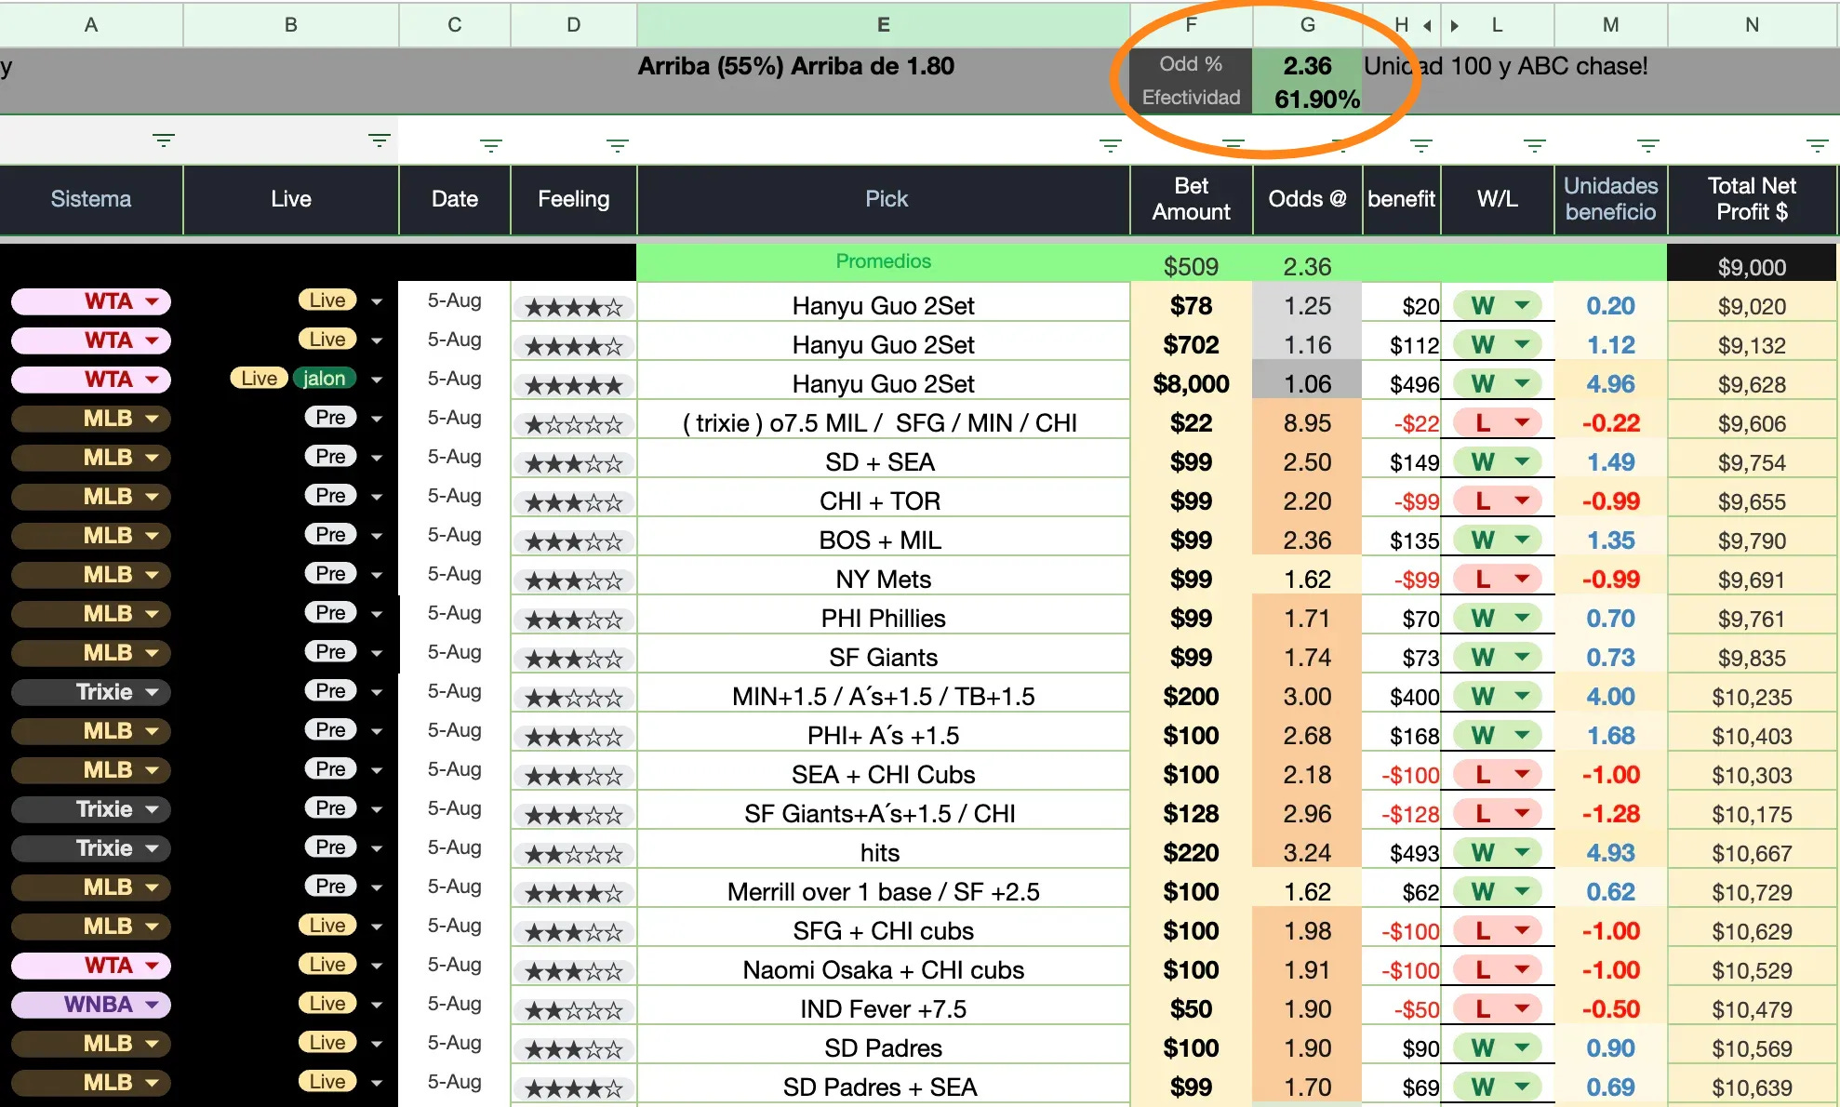Open Live dropdown arrow for jalon row
The image size is (1840, 1107).
coord(377,380)
